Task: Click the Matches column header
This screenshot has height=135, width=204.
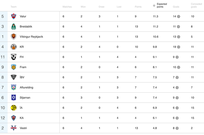Action: tap(67, 7)
